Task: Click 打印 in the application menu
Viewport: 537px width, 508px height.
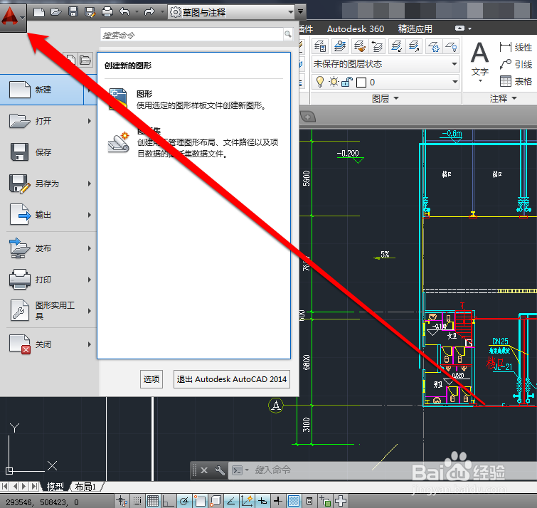Action: 48,280
